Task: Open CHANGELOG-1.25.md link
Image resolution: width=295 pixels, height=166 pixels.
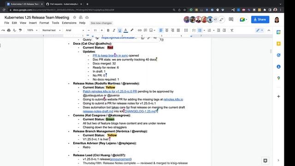Action: [x=140, y=112]
